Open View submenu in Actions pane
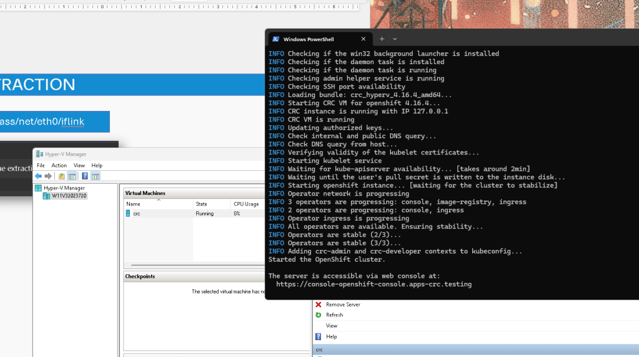This screenshot has height=357, width=639. pos(331,326)
